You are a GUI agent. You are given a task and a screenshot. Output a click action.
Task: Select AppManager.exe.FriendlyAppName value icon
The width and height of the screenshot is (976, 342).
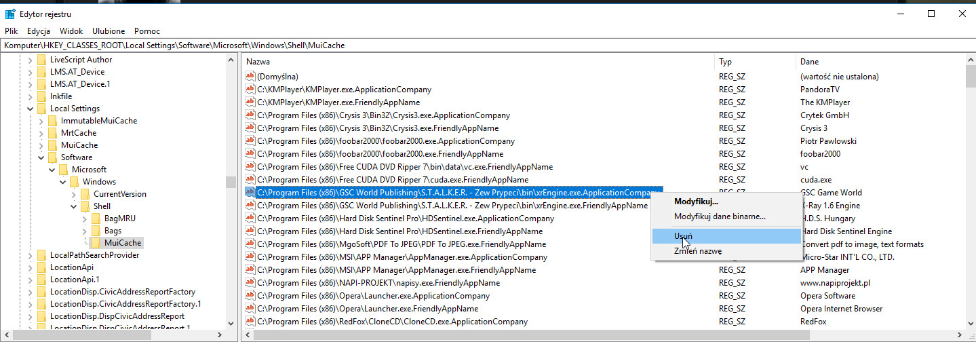(x=250, y=270)
